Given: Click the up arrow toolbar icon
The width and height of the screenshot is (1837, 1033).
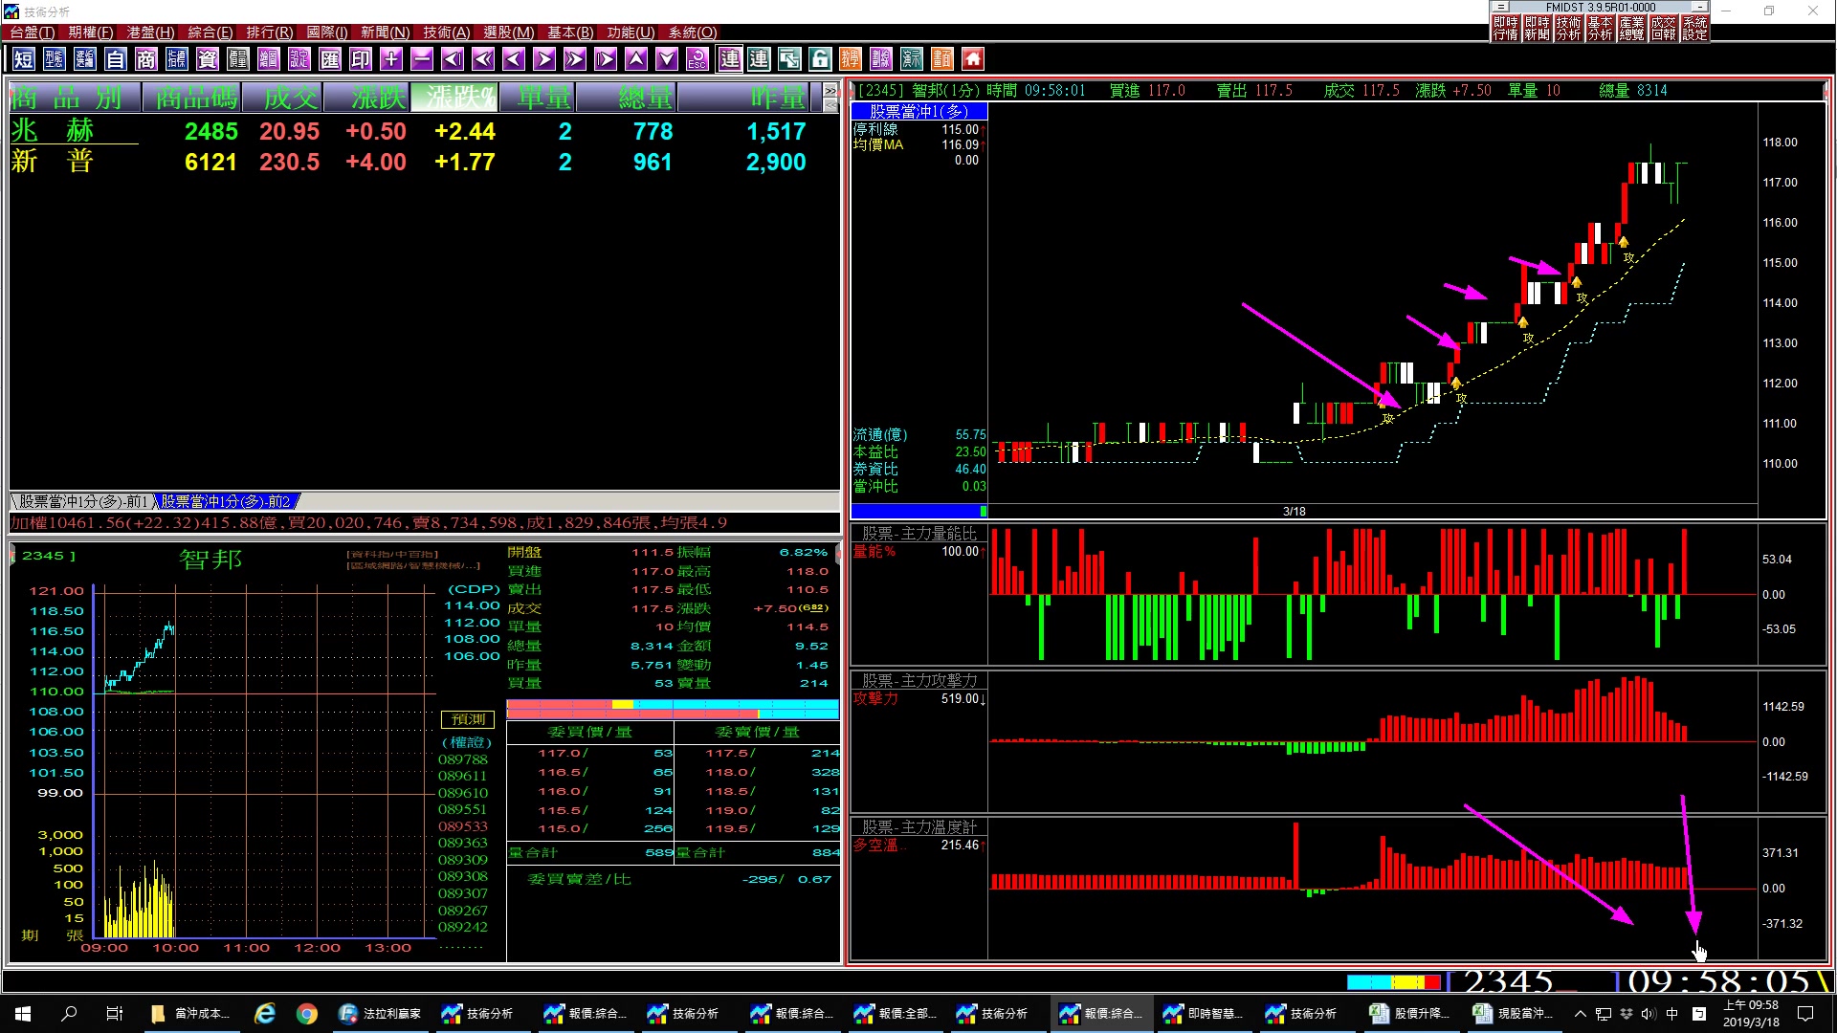Looking at the screenshot, I should pyautogui.click(x=636, y=59).
